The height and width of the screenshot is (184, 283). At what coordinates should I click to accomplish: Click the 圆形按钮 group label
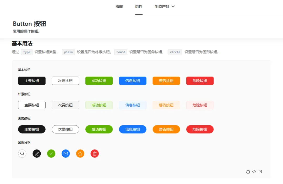click(24, 143)
